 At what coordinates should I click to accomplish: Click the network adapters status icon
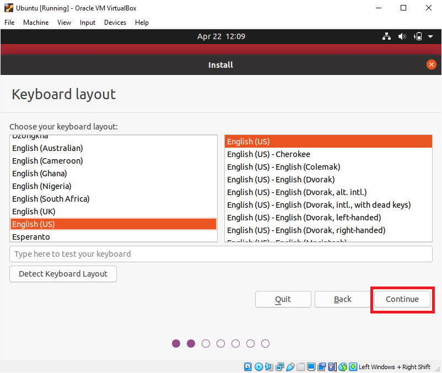280,366
